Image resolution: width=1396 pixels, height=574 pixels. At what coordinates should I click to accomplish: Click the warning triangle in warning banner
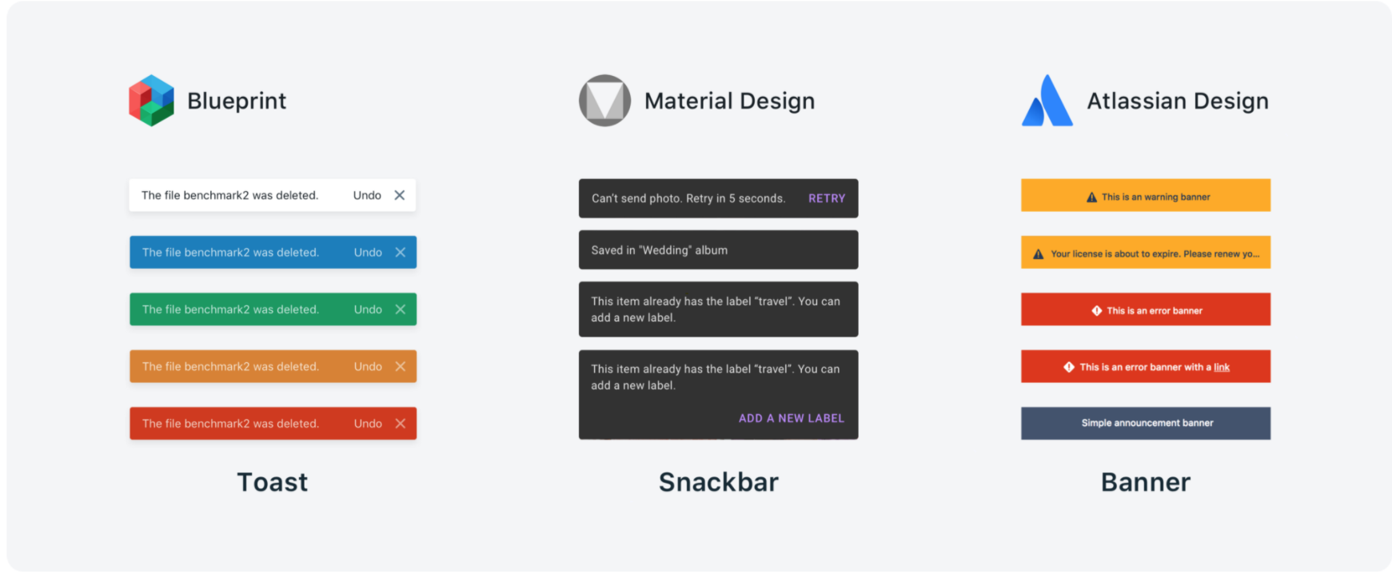click(1091, 197)
